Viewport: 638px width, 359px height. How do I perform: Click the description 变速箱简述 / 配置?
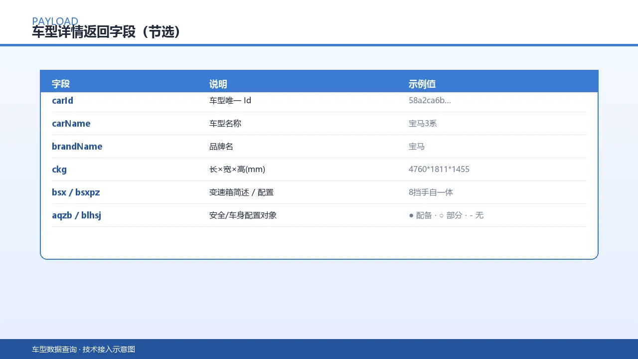[242, 192]
